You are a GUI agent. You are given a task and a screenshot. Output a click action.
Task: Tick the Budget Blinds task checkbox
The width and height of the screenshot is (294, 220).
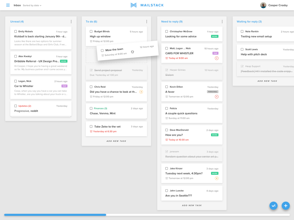coord(91,32)
